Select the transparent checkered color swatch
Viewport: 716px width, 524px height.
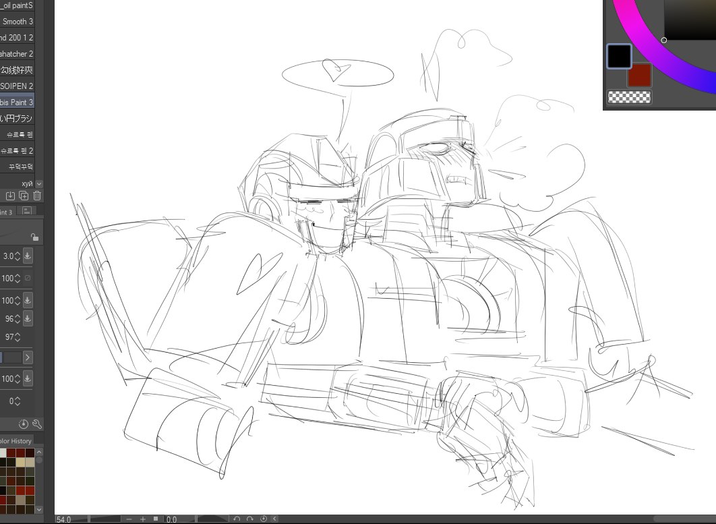(x=629, y=97)
